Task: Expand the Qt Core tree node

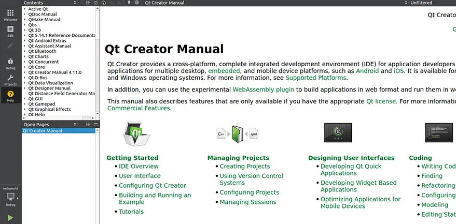Action: tap(25, 67)
